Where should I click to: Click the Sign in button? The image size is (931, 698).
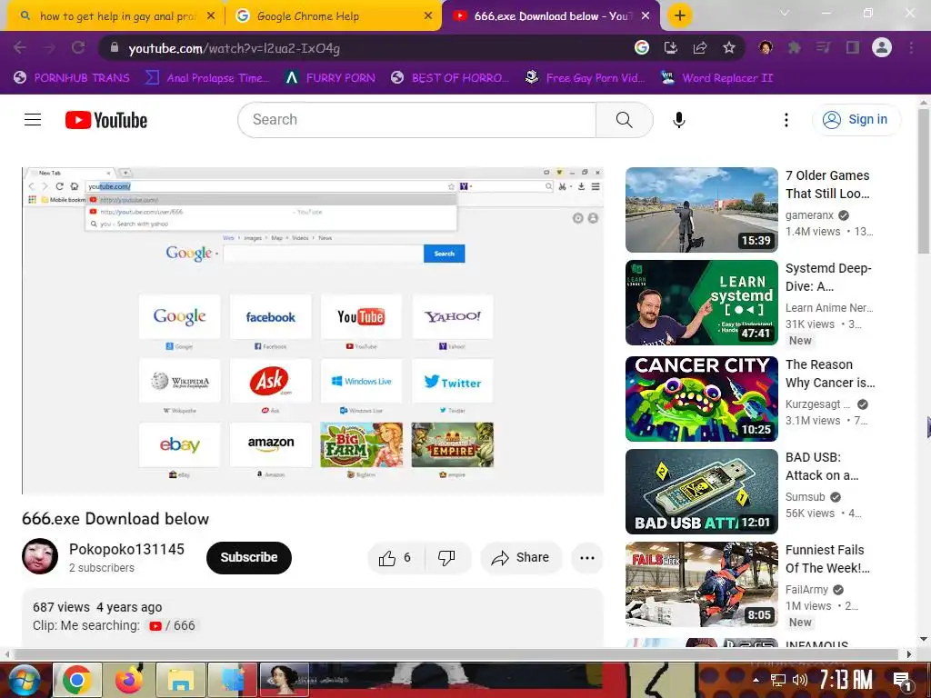(856, 120)
